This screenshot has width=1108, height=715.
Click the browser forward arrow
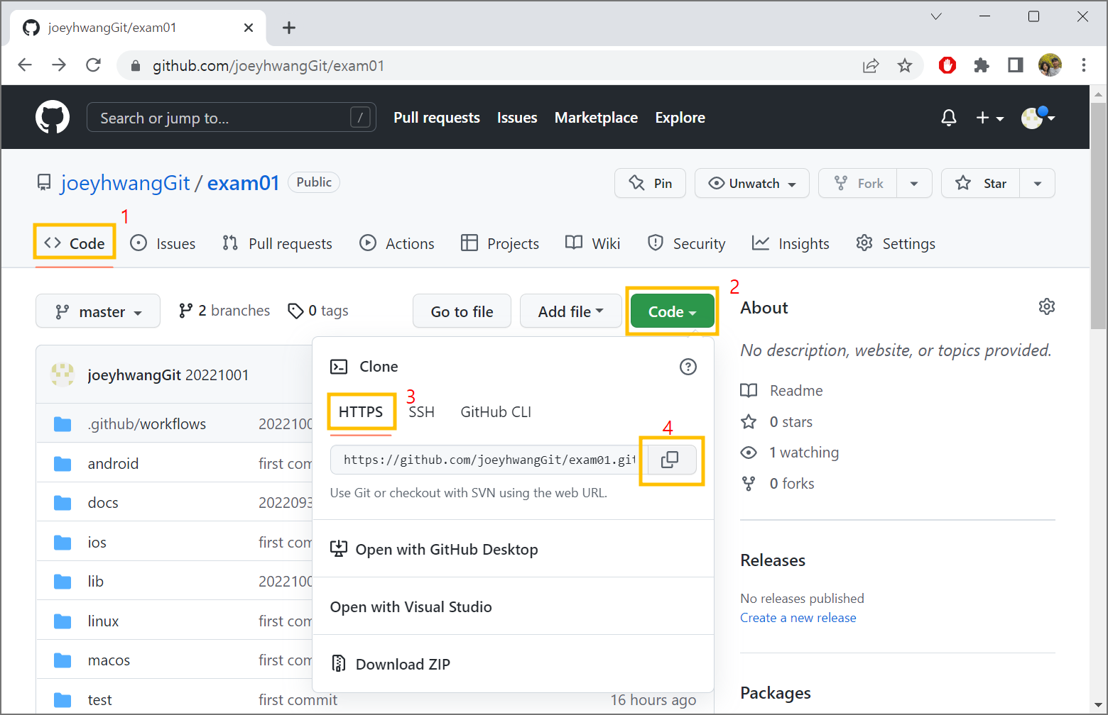click(x=59, y=65)
